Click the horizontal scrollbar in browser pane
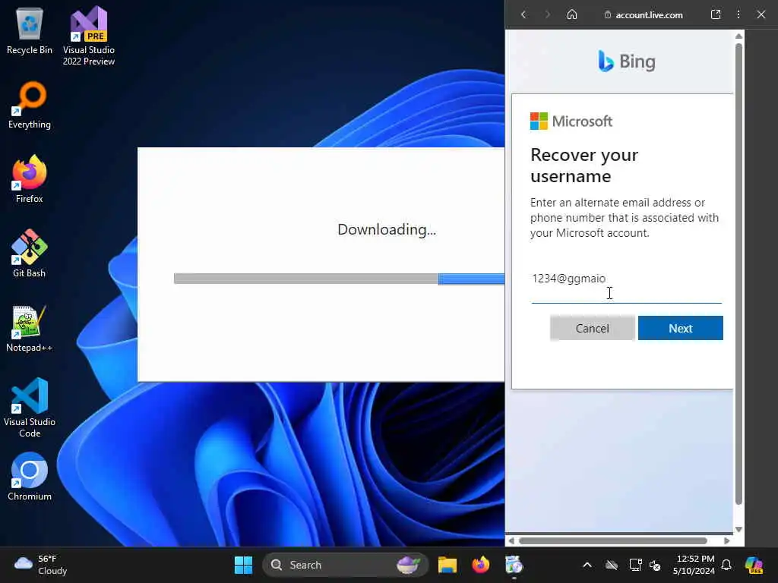This screenshot has width=778, height=583. [x=613, y=540]
